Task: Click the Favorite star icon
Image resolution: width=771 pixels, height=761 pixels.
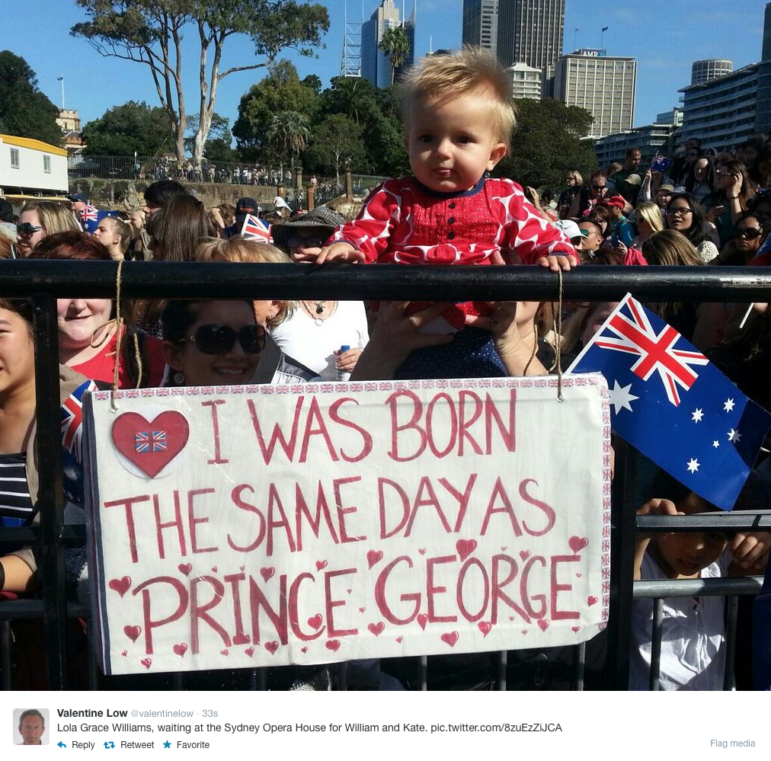Action: [x=167, y=744]
